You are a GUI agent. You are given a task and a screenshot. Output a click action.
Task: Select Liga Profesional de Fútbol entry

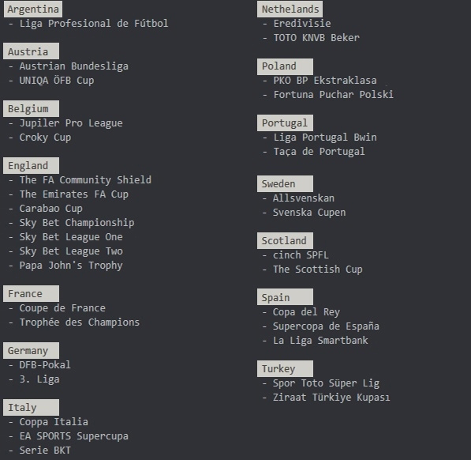point(94,24)
